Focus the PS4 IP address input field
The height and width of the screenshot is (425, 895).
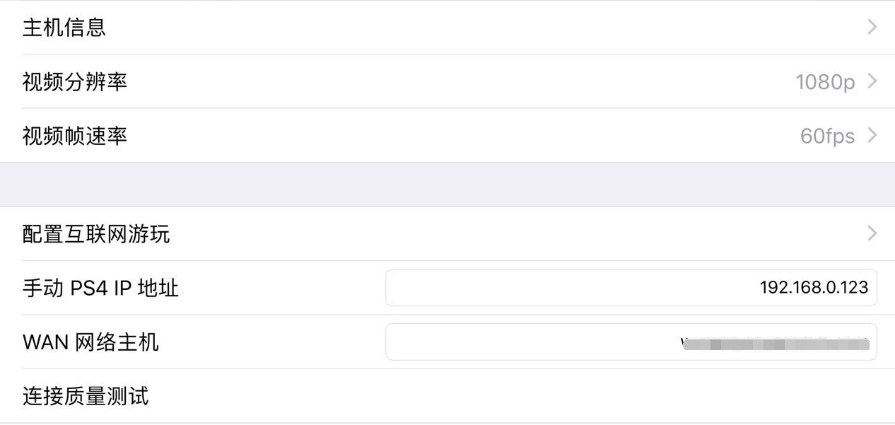566,288
